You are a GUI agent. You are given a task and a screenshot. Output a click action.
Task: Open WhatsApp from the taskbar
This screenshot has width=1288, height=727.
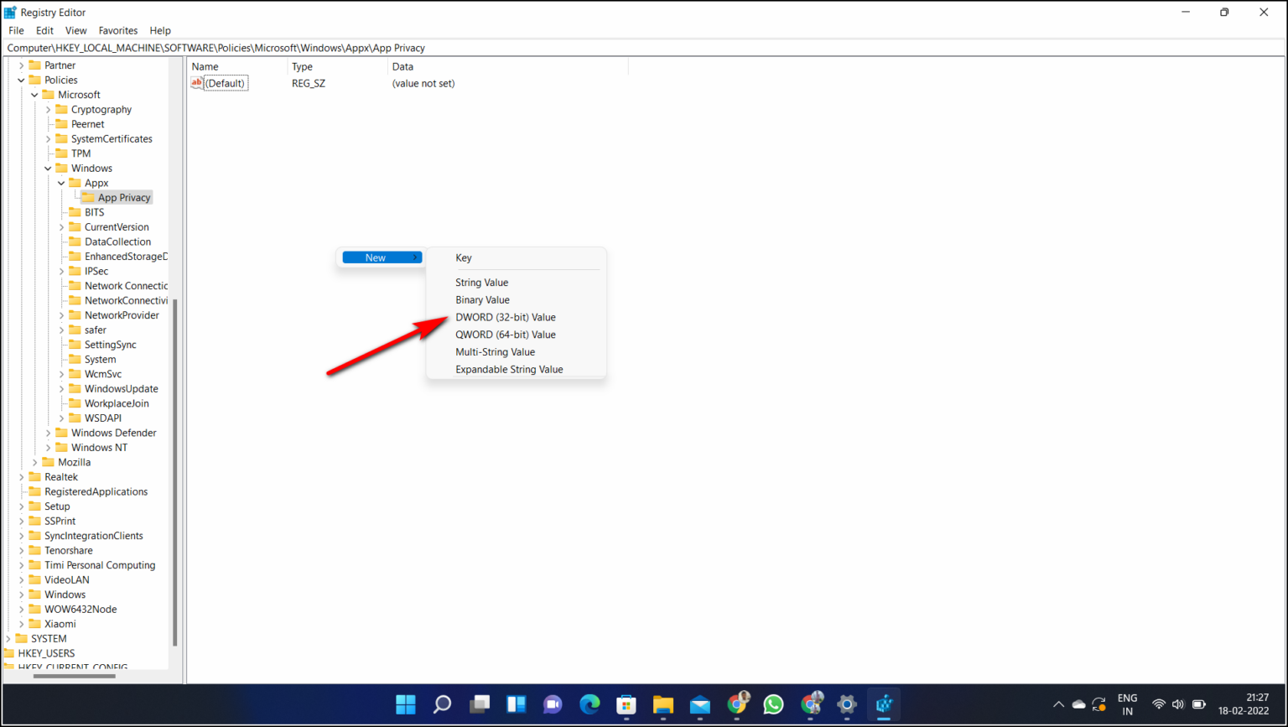773,705
